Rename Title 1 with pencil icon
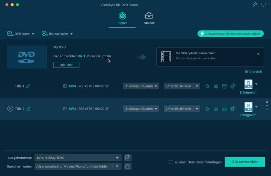271x176 pixels. [x=28, y=86]
